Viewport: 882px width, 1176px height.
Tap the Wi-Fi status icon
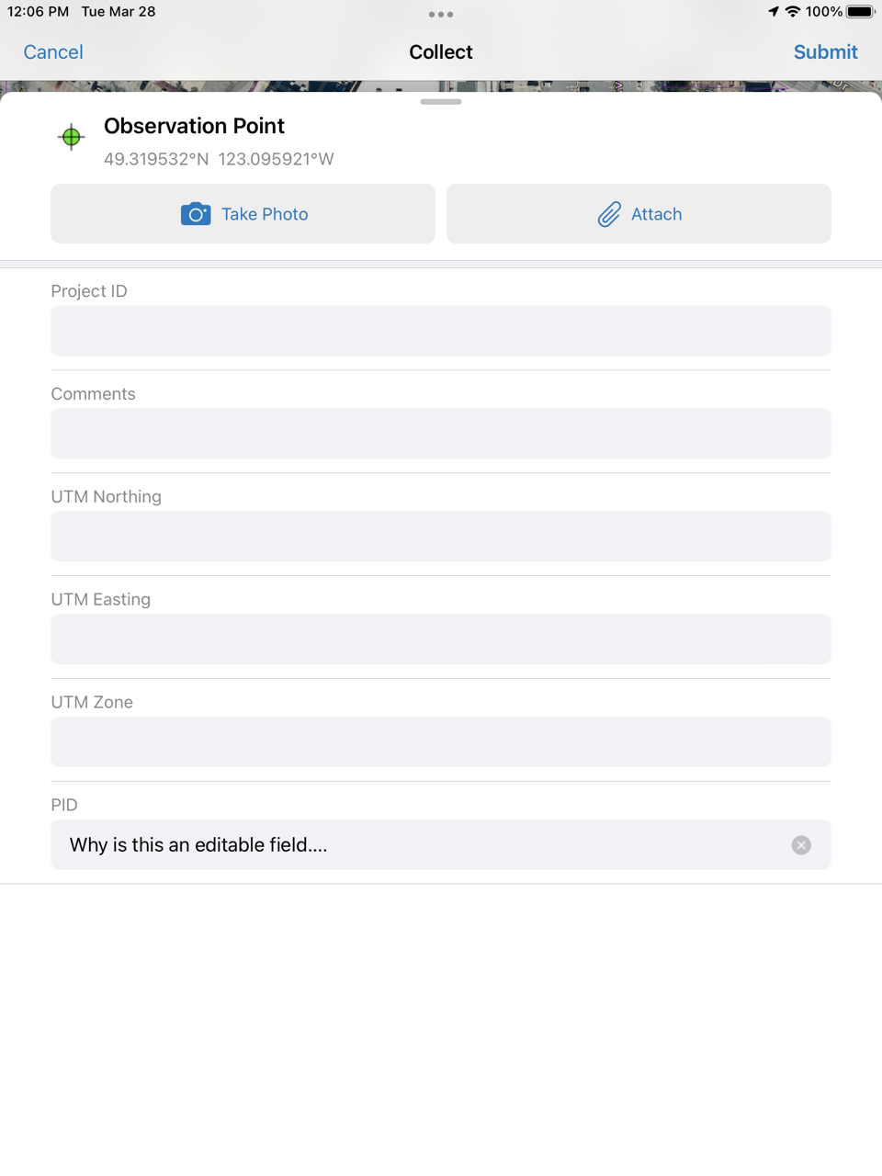792,12
